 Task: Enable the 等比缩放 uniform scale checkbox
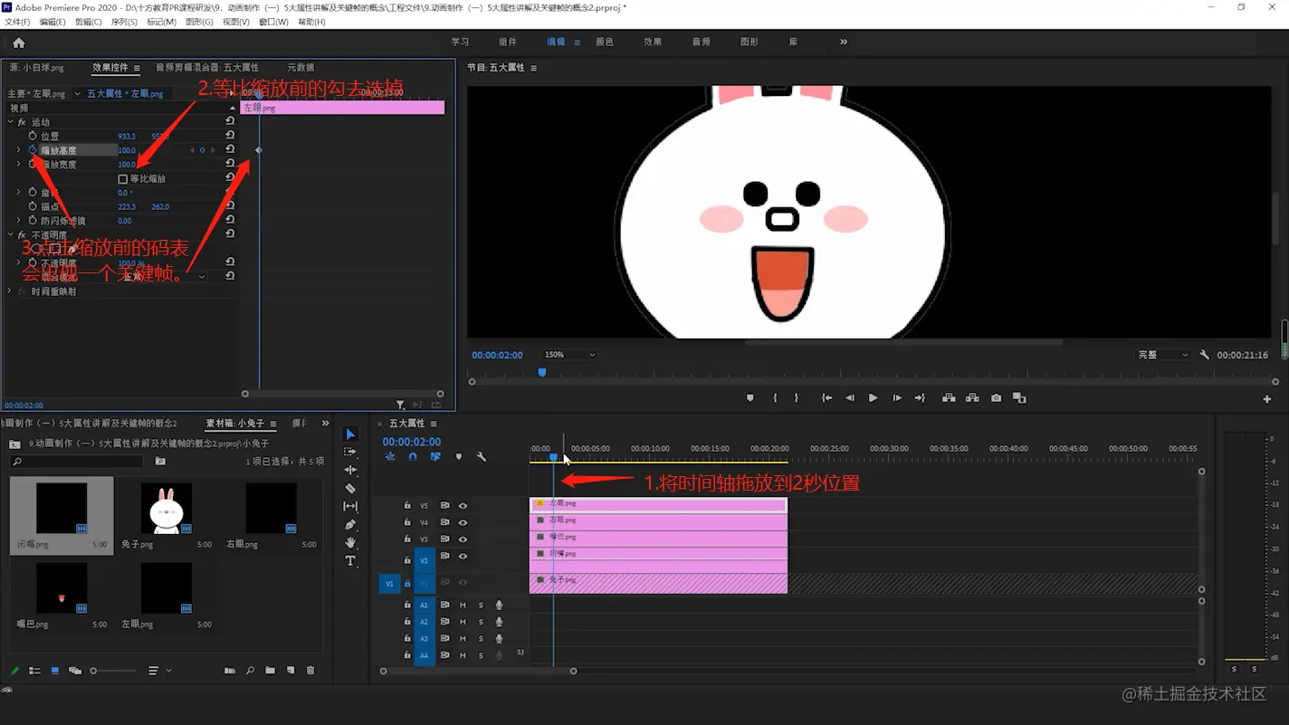(x=123, y=179)
